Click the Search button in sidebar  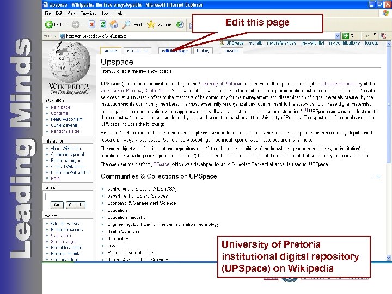[76, 205]
